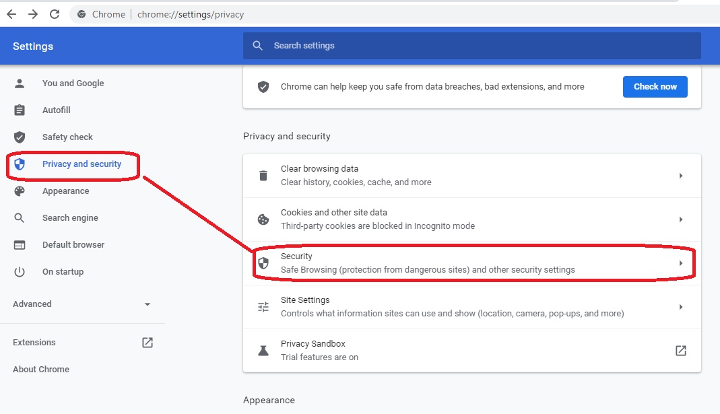The height and width of the screenshot is (414, 720).
Task: Click the magnifier icon in settings search
Action: click(257, 46)
